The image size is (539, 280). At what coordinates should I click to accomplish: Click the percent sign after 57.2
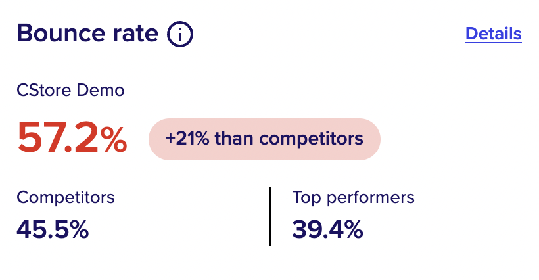tap(114, 139)
